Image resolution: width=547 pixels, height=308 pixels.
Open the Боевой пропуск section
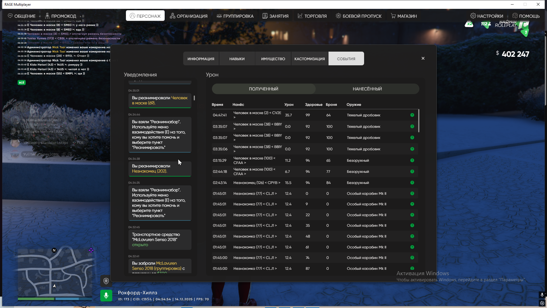point(358,16)
